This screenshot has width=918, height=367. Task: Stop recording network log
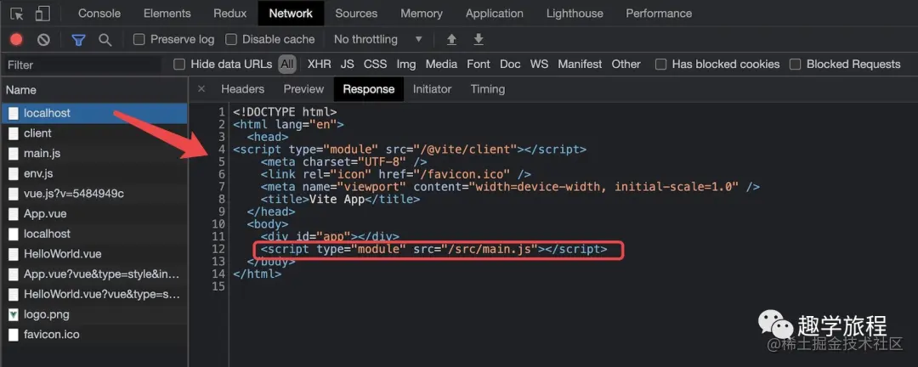click(16, 39)
